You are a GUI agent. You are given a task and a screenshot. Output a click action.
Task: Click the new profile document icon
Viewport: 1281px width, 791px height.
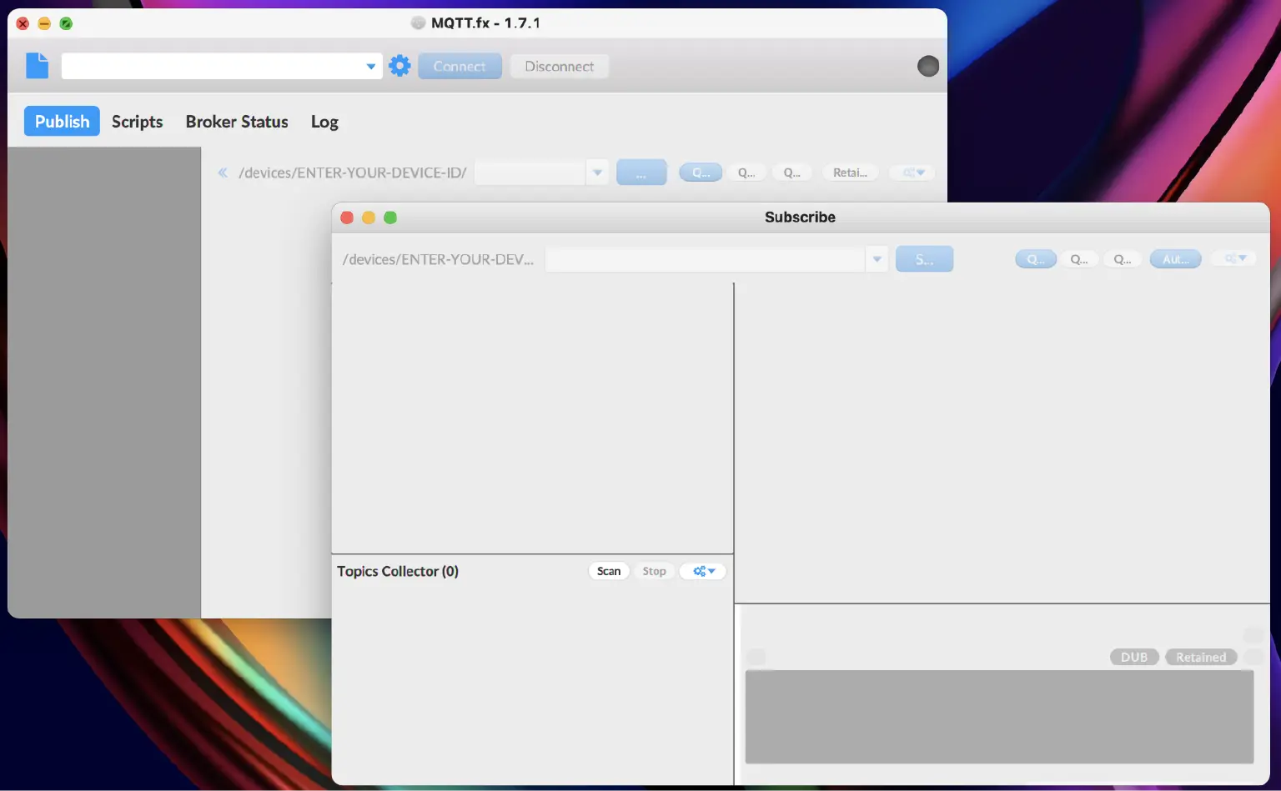pos(37,65)
